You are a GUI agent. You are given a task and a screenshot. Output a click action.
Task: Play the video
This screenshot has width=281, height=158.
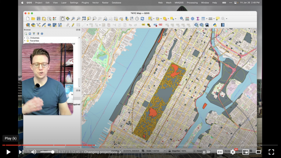click(8, 152)
